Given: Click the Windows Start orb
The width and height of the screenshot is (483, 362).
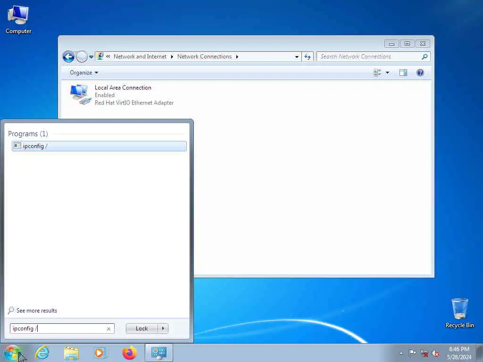Looking at the screenshot, I should coord(12,353).
